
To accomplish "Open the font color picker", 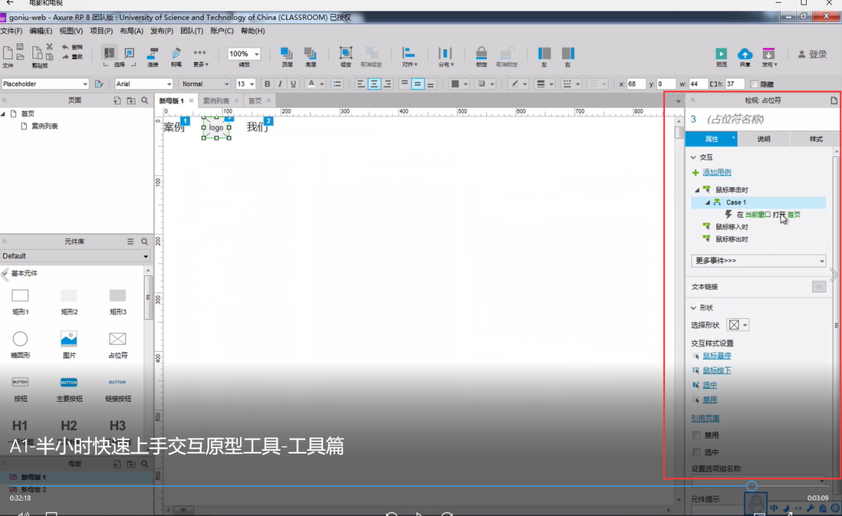I will tap(315, 84).
